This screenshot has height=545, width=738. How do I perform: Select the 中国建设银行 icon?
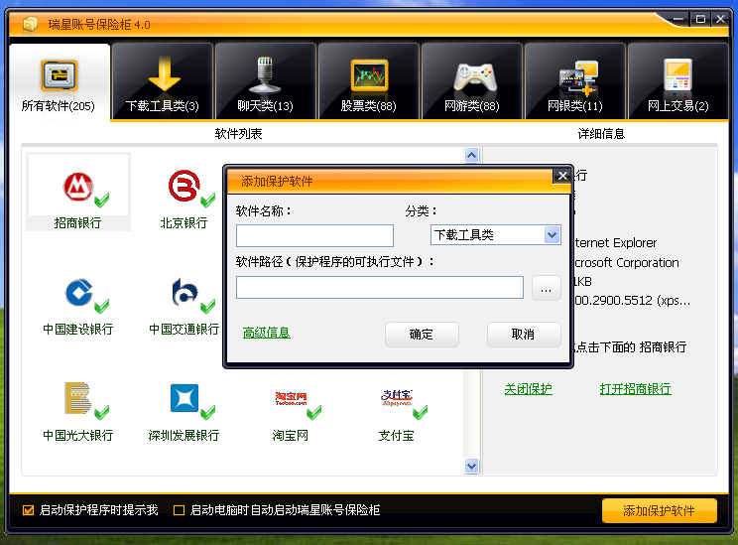tap(78, 293)
